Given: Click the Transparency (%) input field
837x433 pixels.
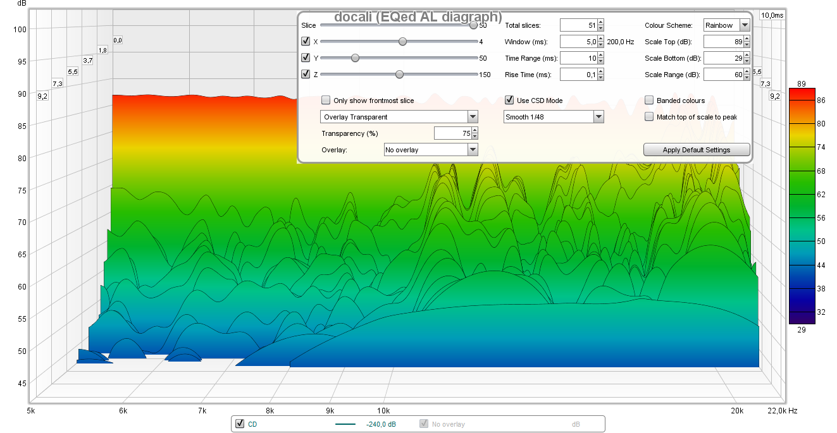Looking at the screenshot, I should click(x=452, y=133).
